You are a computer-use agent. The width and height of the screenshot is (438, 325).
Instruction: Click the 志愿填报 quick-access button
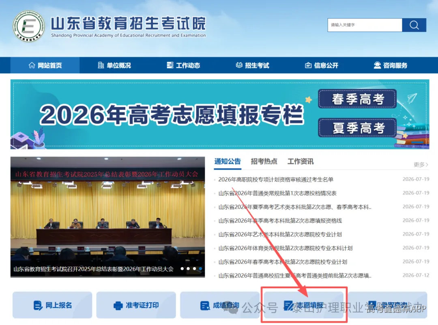click(304, 305)
